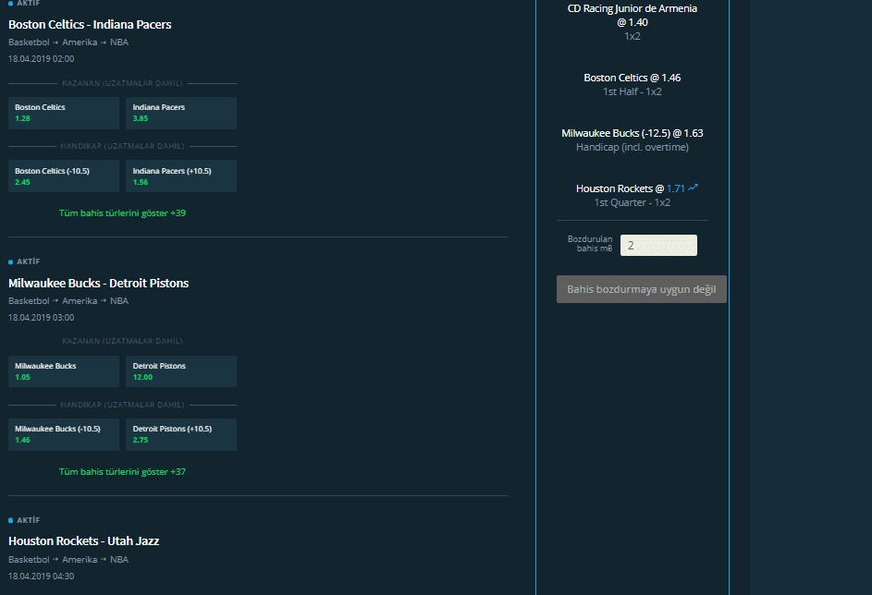This screenshot has height=595, width=872.
Task: Pick Indiana Pacers winner odds 3.85
Action: (x=181, y=113)
